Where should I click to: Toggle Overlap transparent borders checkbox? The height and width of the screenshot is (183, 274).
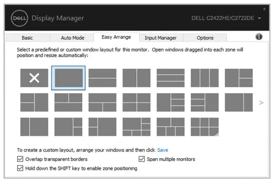(20, 159)
